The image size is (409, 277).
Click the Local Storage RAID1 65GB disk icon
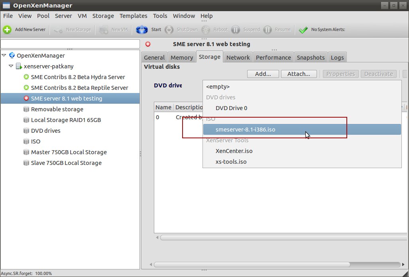(x=26, y=120)
